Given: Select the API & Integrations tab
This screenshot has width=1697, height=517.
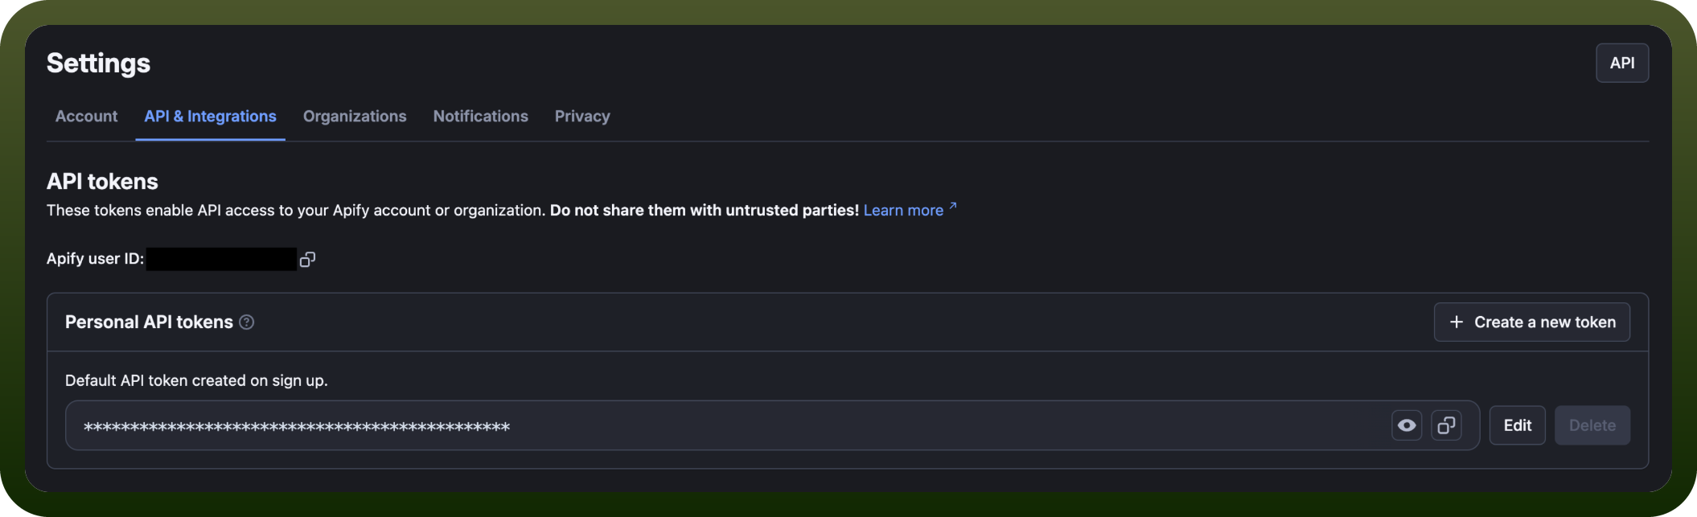Looking at the screenshot, I should click(210, 117).
